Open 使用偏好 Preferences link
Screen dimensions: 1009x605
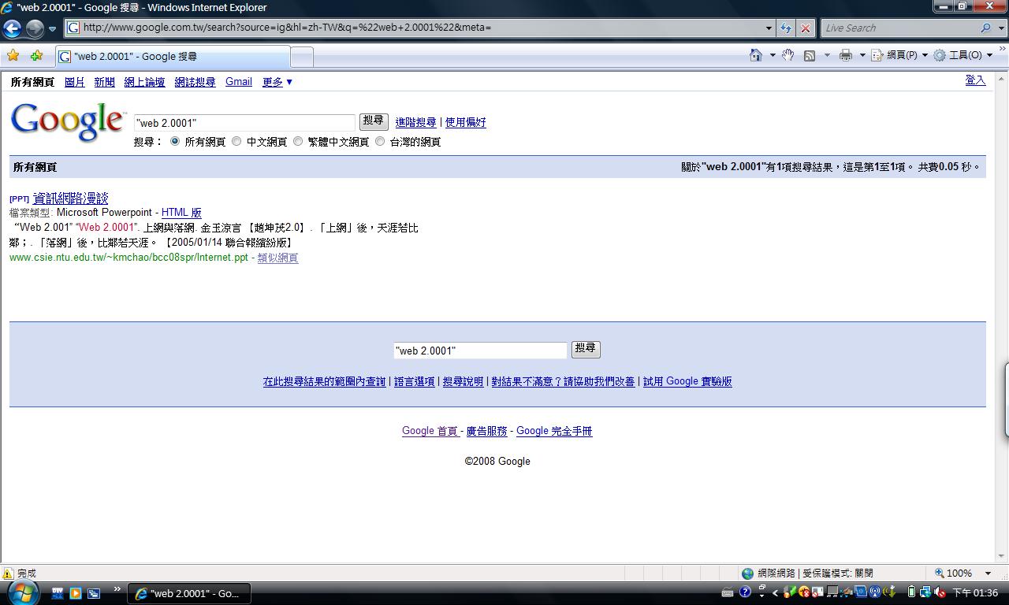tap(466, 123)
